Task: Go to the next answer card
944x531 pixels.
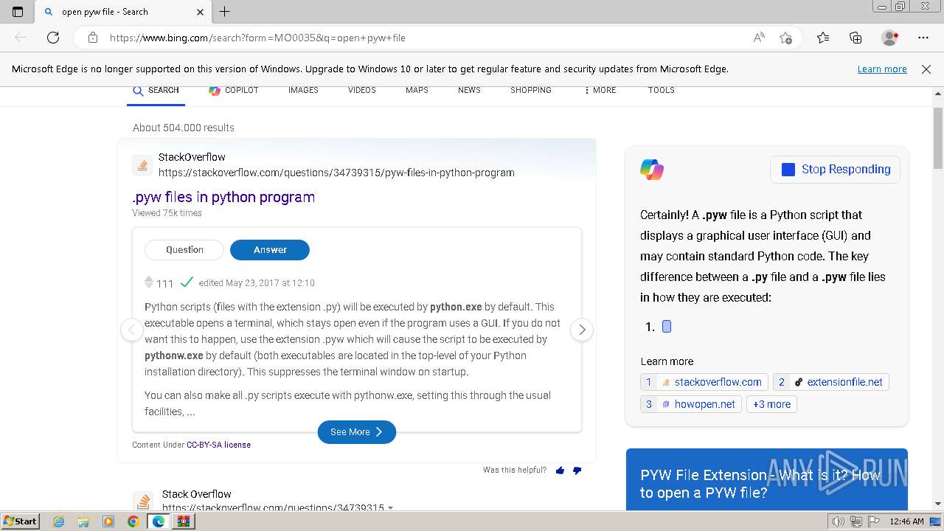Action: [582, 330]
